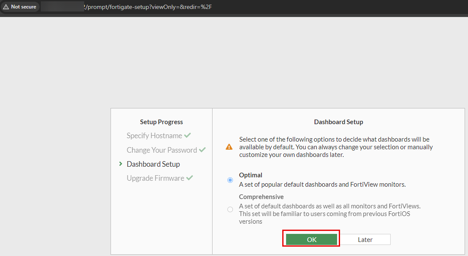This screenshot has width=468, height=256.
Task: Click the green arrow beside Dashboard Setup
Action: click(x=120, y=164)
